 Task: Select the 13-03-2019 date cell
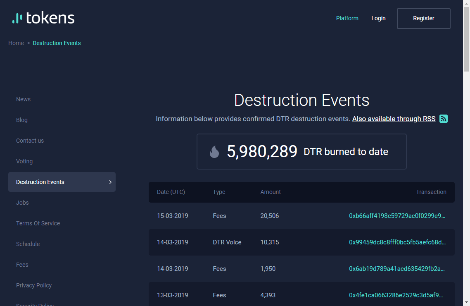[x=173, y=295]
